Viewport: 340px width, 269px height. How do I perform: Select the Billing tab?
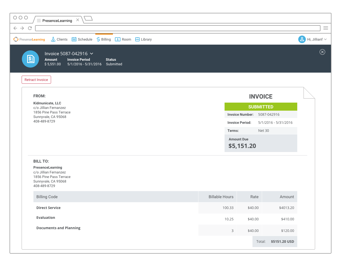[x=104, y=39]
